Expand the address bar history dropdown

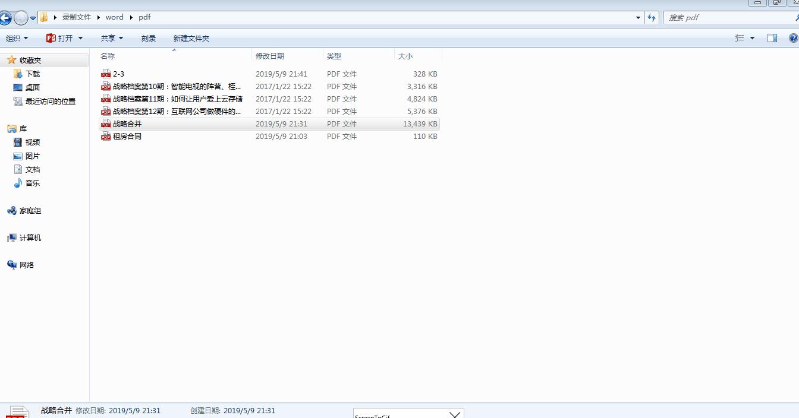(638, 18)
